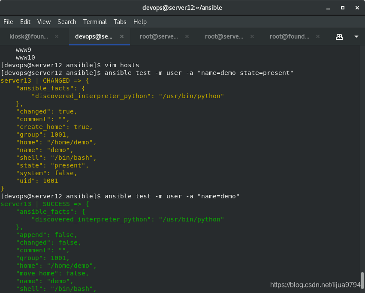Switch to second root@serve... tab
The image size is (365, 293).
(224, 36)
